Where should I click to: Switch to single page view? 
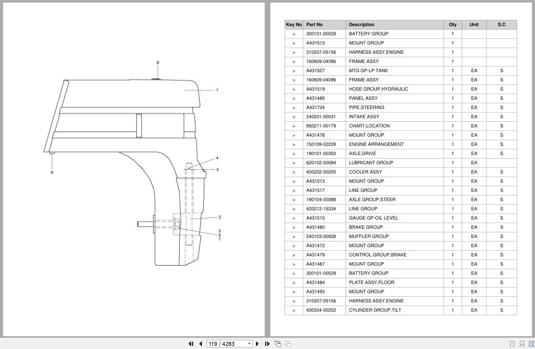[x=512, y=344]
